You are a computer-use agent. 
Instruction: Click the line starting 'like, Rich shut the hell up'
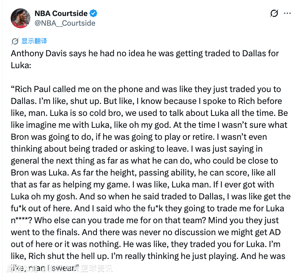point(148,256)
